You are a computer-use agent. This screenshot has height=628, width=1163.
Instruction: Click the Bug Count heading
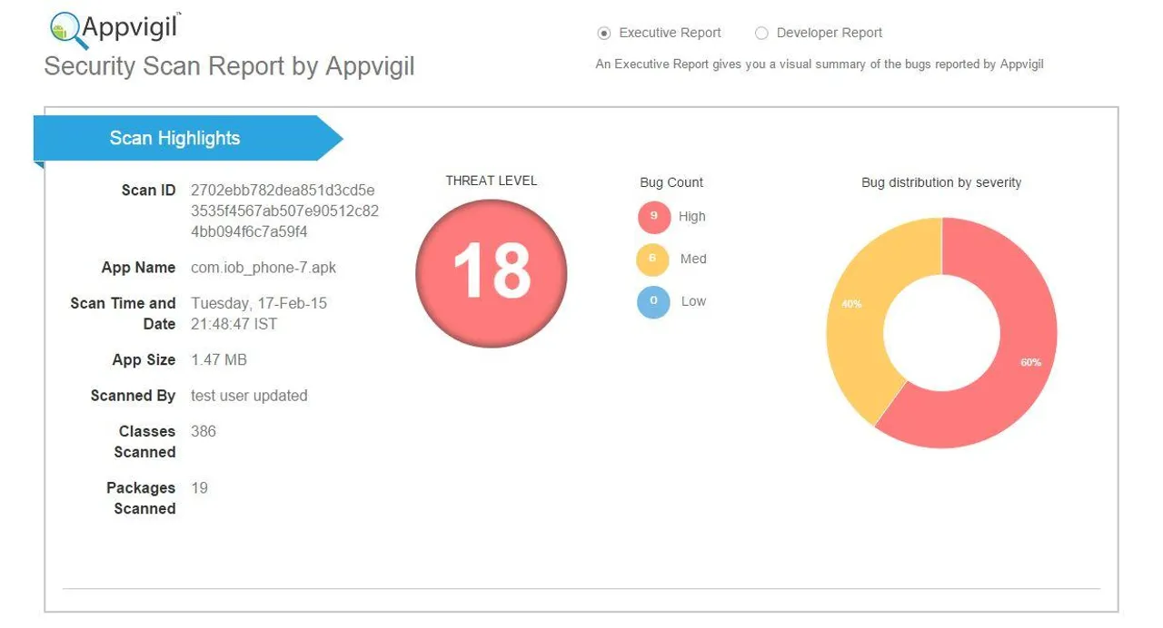pyautogui.click(x=671, y=182)
